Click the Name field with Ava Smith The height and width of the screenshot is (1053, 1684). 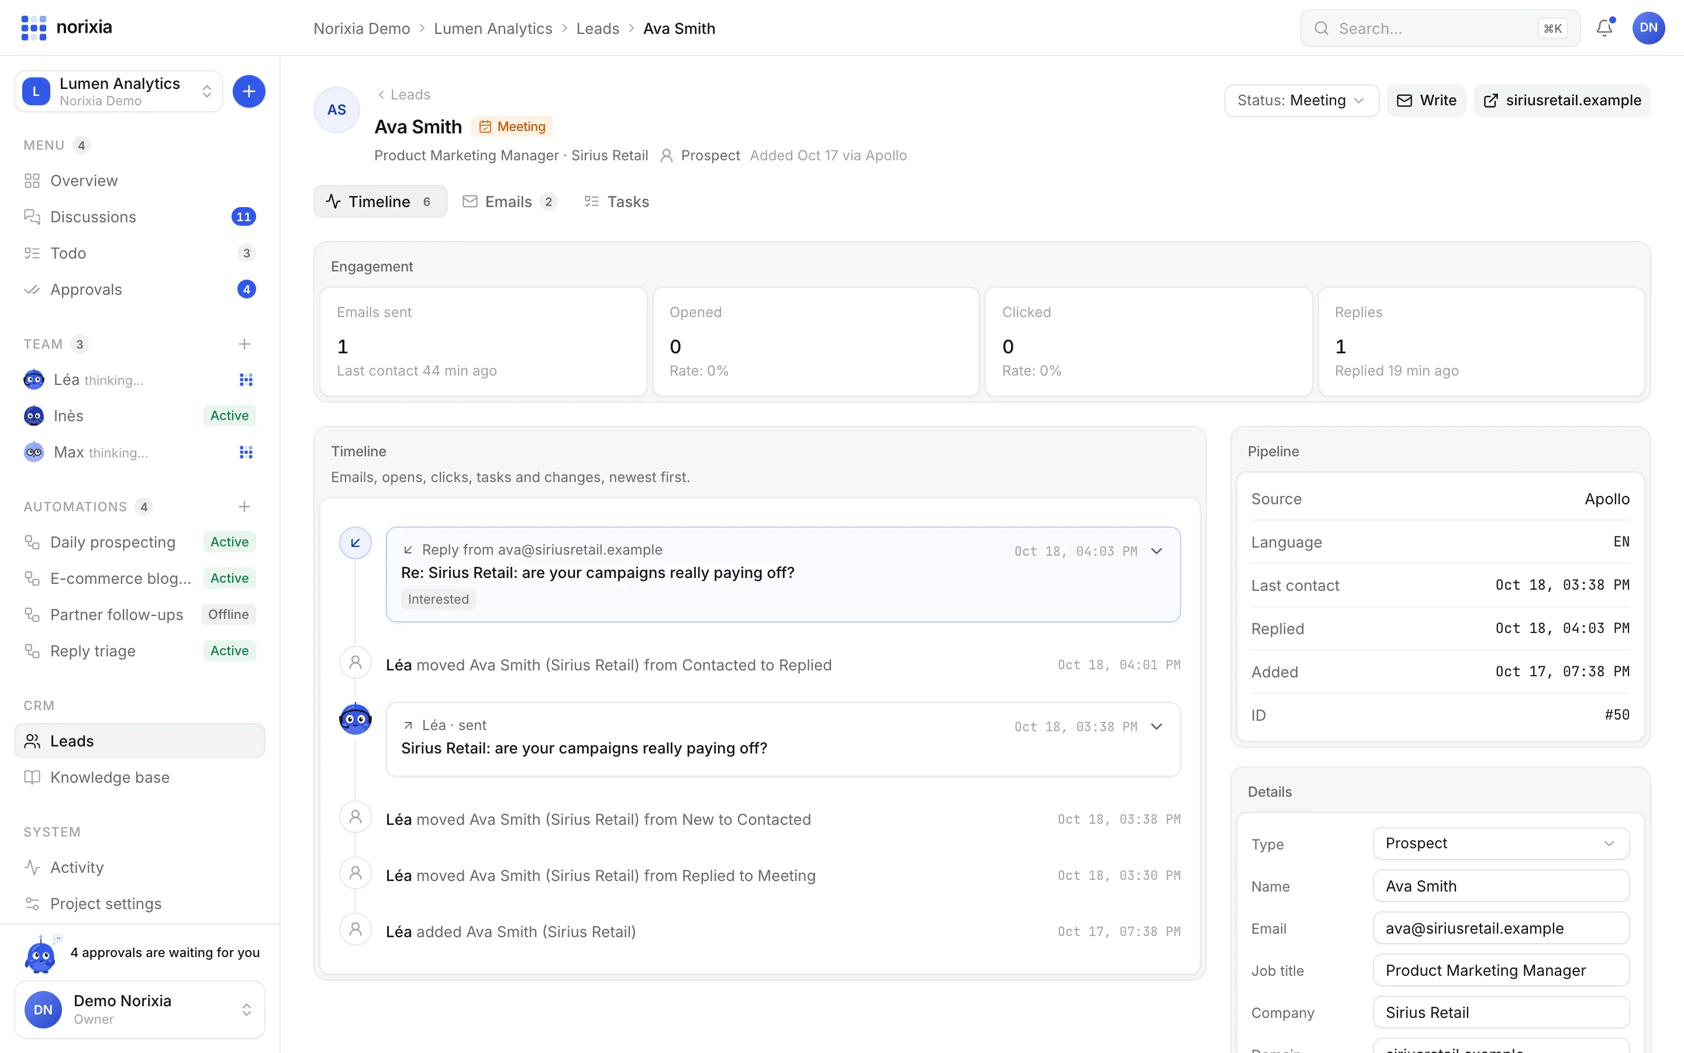point(1501,886)
